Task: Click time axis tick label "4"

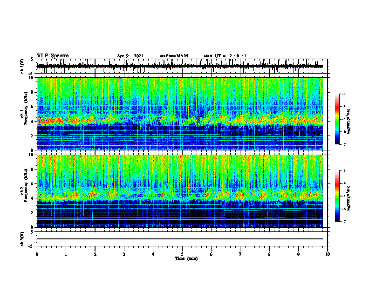Action: [153, 254]
